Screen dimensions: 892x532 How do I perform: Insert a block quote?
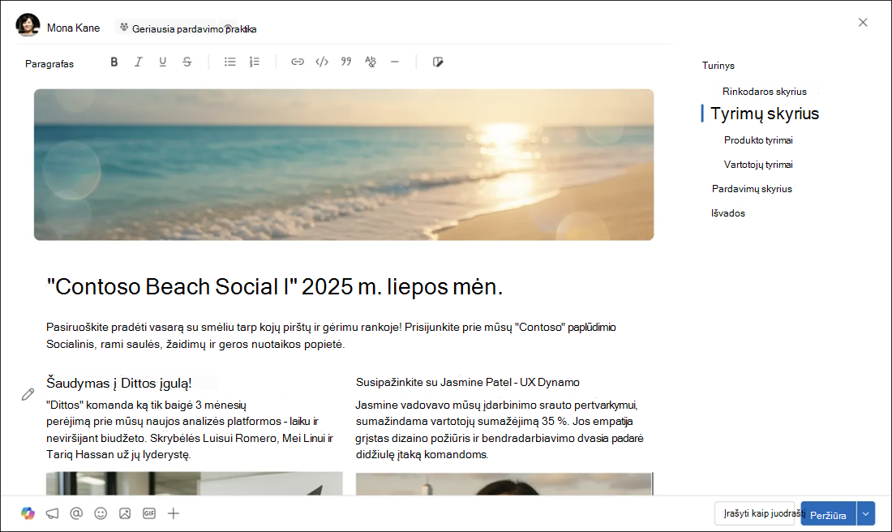pyautogui.click(x=346, y=62)
